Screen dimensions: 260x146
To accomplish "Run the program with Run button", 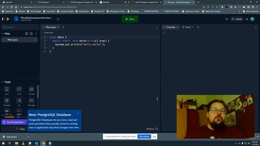I will coord(130,19).
